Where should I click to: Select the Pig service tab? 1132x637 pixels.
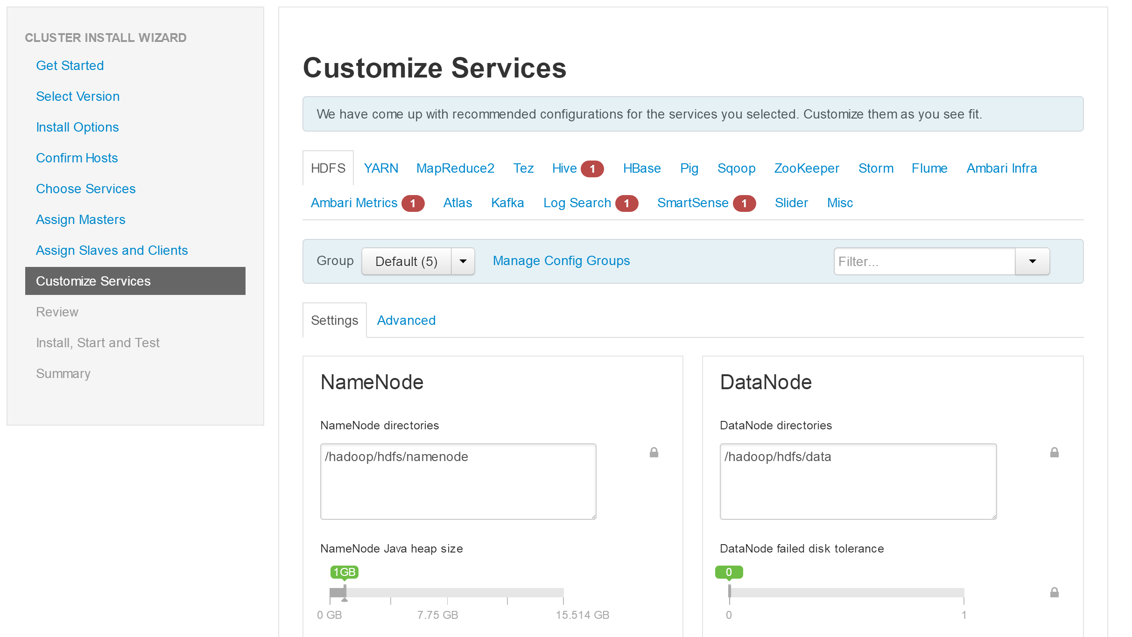[x=689, y=168]
